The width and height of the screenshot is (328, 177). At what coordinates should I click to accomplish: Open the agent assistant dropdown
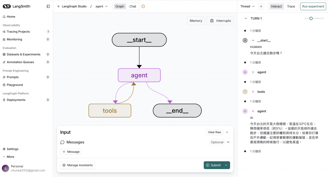point(102,6)
